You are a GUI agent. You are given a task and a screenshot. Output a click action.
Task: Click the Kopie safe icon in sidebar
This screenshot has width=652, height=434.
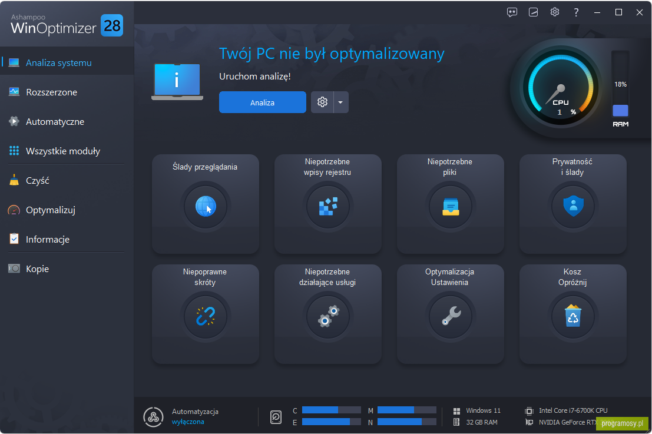[14, 269]
